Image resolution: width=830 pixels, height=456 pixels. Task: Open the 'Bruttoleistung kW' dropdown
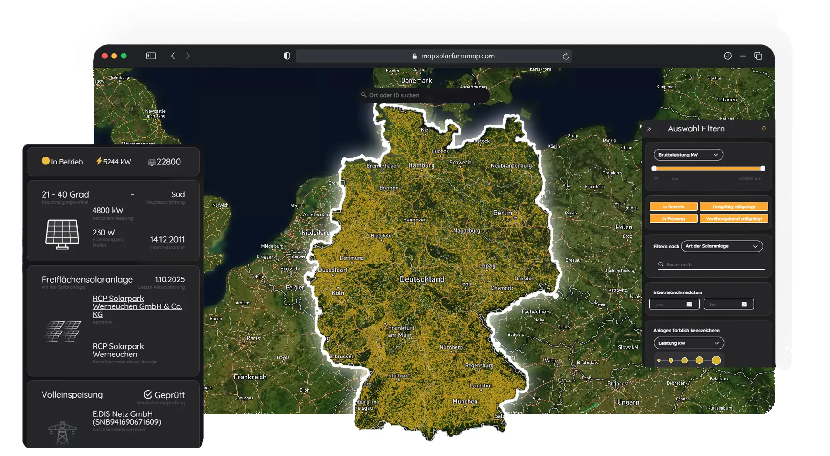pyautogui.click(x=687, y=155)
